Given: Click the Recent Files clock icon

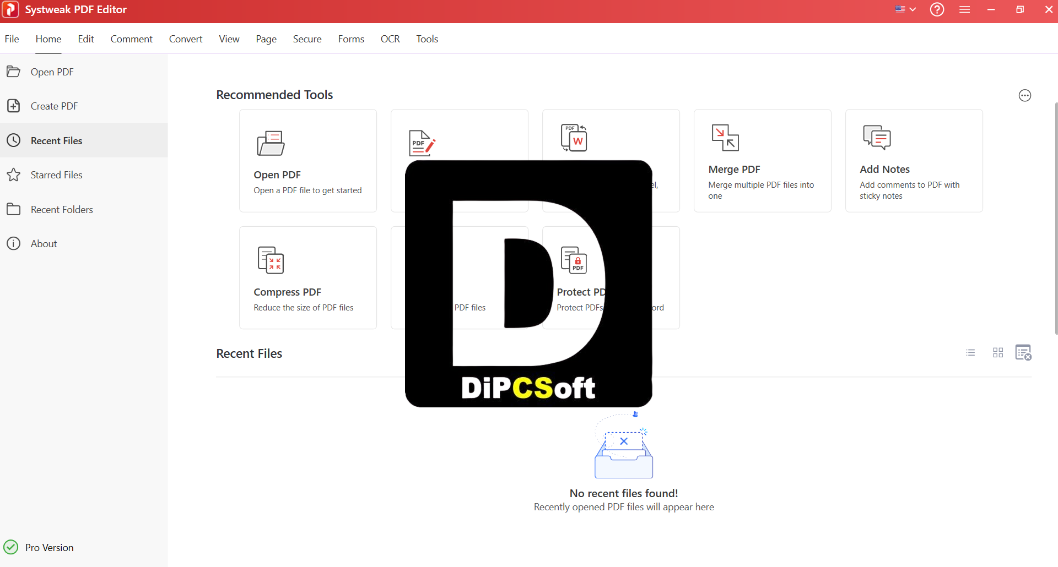Looking at the screenshot, I should point(13,140).
